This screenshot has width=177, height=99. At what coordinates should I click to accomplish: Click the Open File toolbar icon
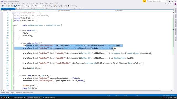click(x=12, y=6)
